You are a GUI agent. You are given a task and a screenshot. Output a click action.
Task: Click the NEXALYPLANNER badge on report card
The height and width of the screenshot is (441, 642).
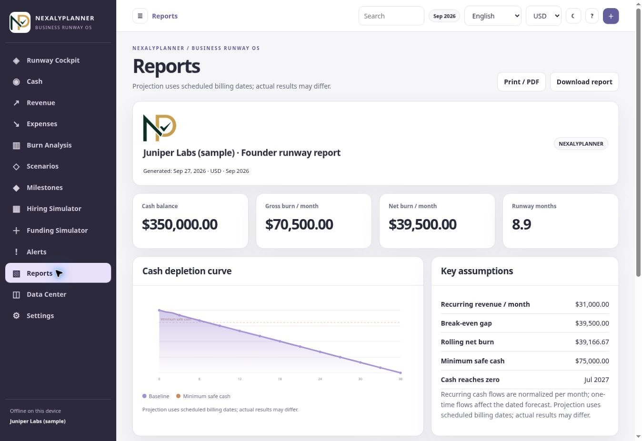click(581, 144)
